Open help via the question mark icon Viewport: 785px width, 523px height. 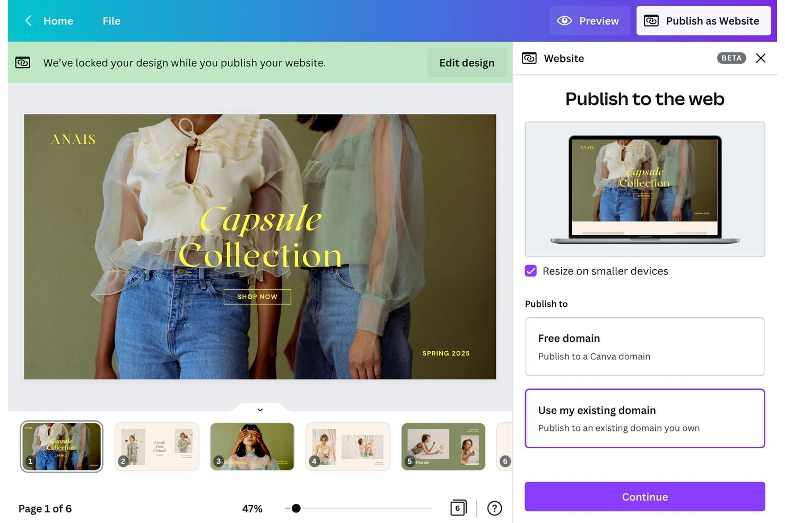pos(494,508)
